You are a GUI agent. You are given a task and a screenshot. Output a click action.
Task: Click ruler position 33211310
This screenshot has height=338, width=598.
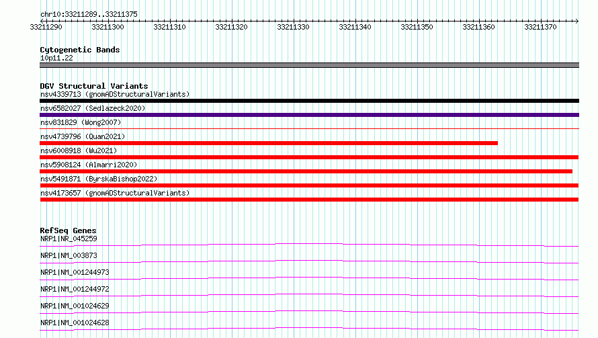coord(169,27)
